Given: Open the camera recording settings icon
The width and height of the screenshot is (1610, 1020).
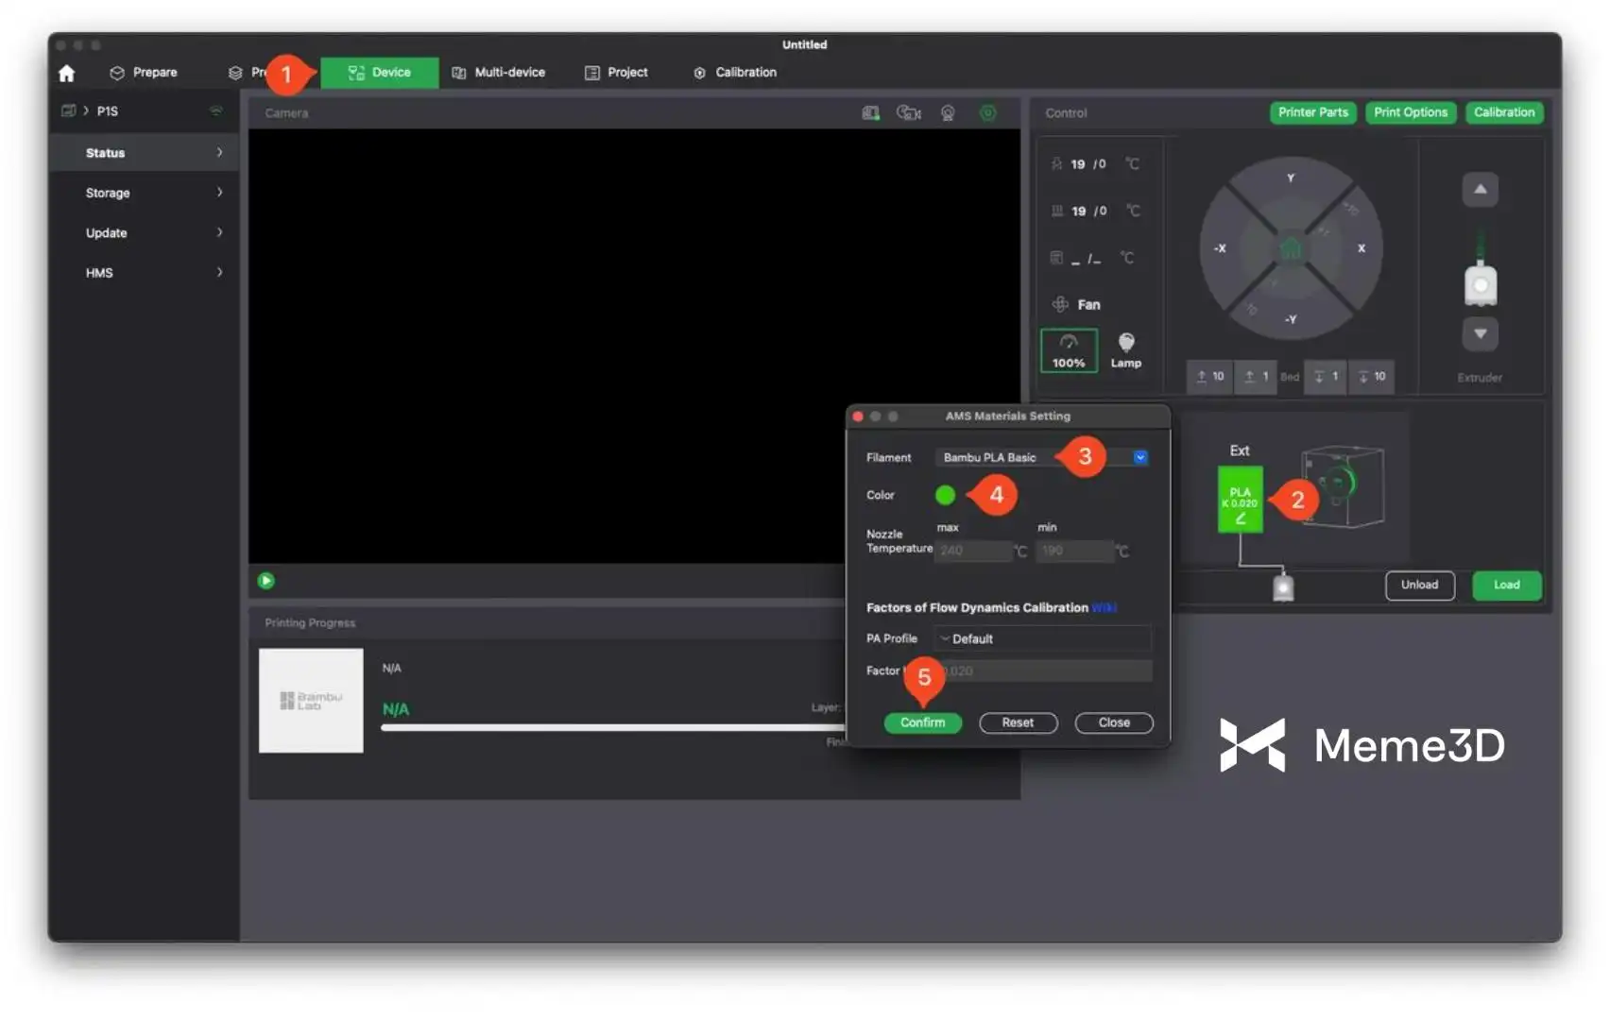Looking at the screenshot, I should [908, 113].
